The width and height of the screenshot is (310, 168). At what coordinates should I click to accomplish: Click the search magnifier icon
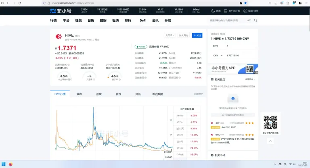pyautogui.click(x=256, y=20)
